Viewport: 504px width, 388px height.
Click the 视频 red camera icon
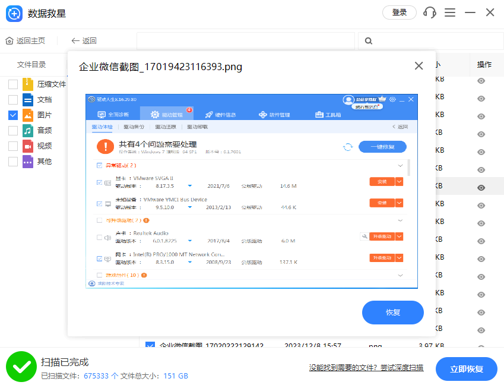click(28, 146)
